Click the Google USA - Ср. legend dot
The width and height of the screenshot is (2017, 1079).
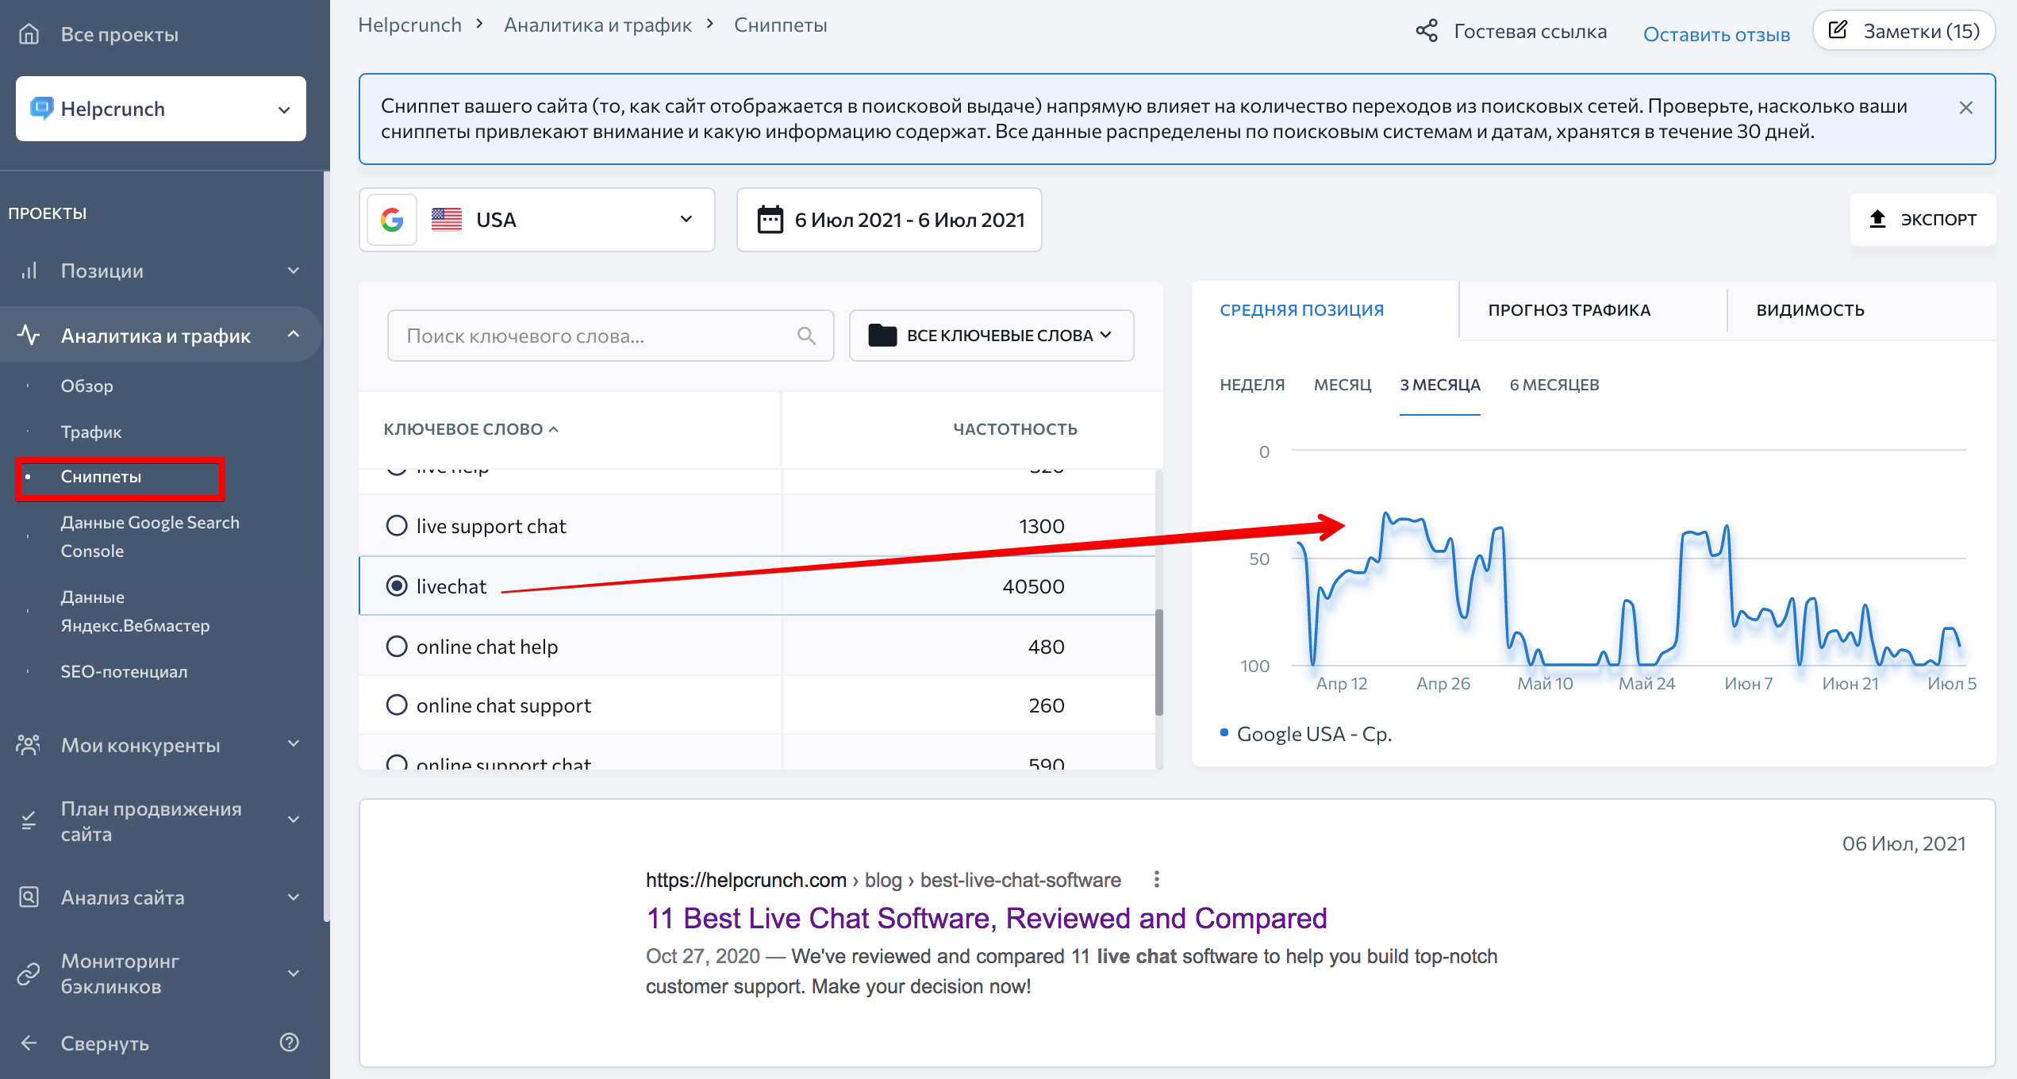click(x=1224, y=731)
